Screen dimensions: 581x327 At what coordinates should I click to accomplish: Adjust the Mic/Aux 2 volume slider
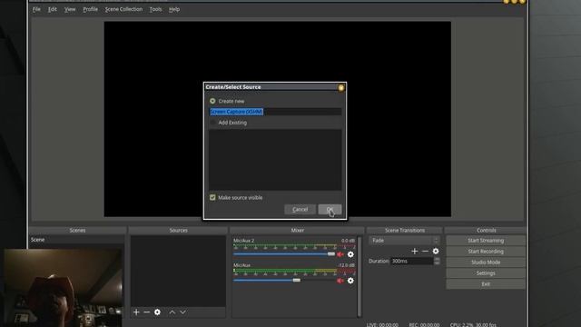330,254
